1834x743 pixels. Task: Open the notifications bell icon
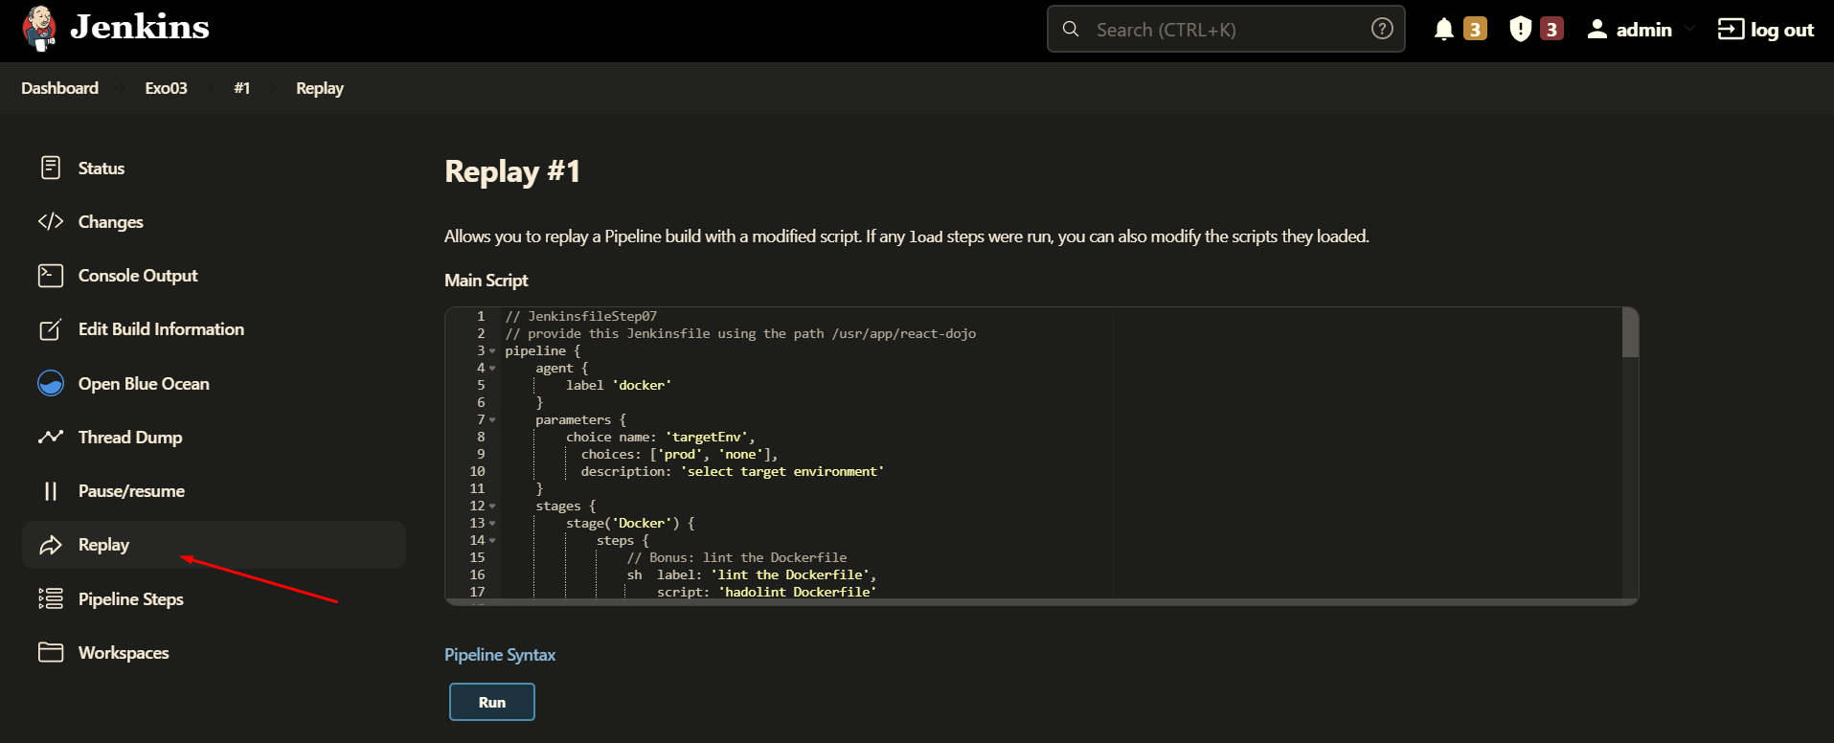pyautogui.click(x=1443, y=30)
